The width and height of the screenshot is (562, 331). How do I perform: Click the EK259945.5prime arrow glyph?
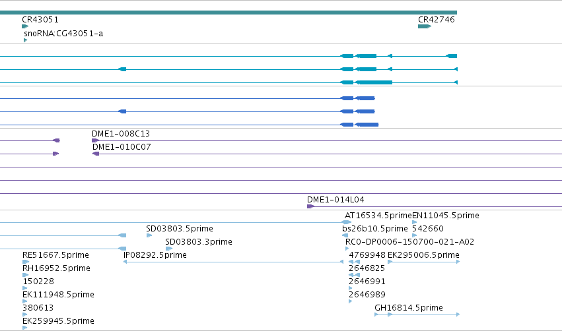pos(24,328)
